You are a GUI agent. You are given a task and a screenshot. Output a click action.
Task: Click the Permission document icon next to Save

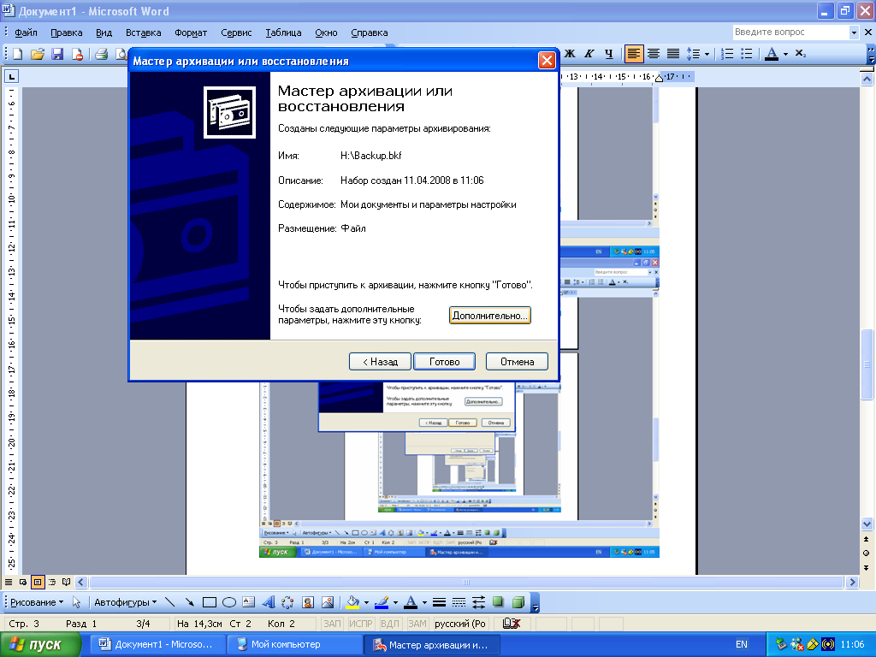pyautogui.click(x=77, y=54)
